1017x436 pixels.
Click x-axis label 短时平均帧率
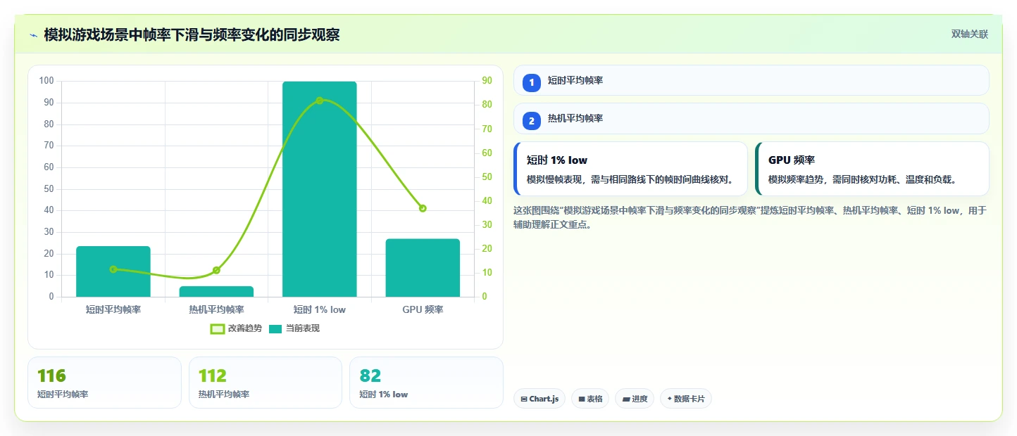(113, 309)
